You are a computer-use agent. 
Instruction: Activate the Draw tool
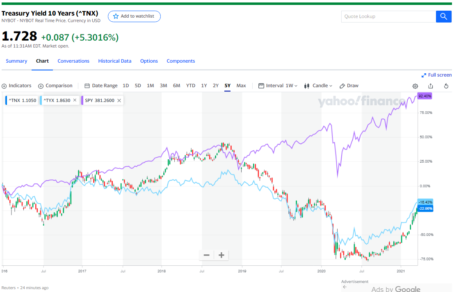pos(349,86)
